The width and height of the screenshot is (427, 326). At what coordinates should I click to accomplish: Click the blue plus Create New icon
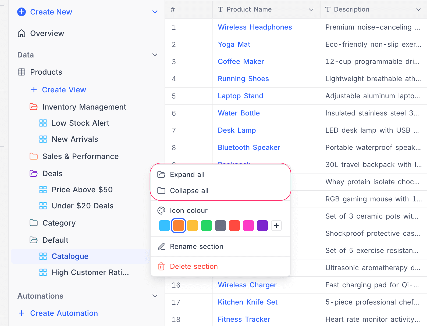tap(22, 12)
